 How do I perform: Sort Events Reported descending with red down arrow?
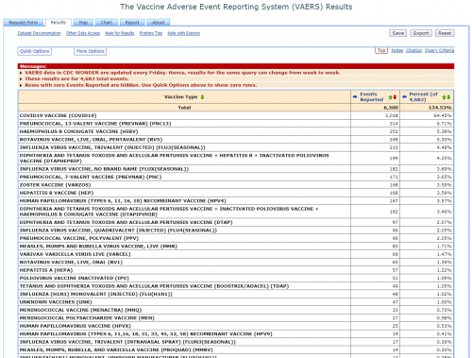pyautogui.click(x=395, y=97)
